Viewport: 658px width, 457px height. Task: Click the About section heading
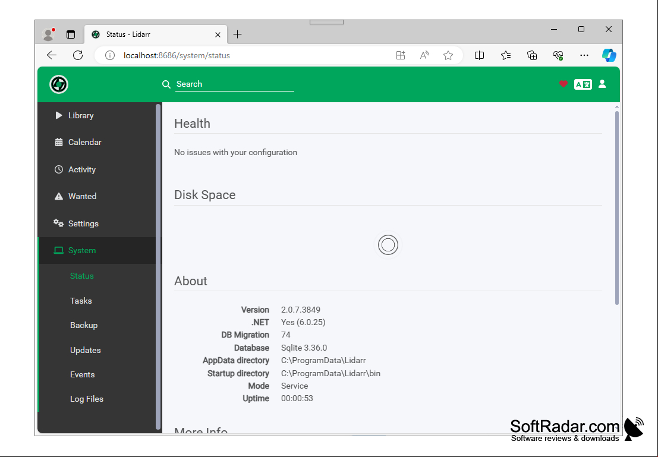point(191,280)
